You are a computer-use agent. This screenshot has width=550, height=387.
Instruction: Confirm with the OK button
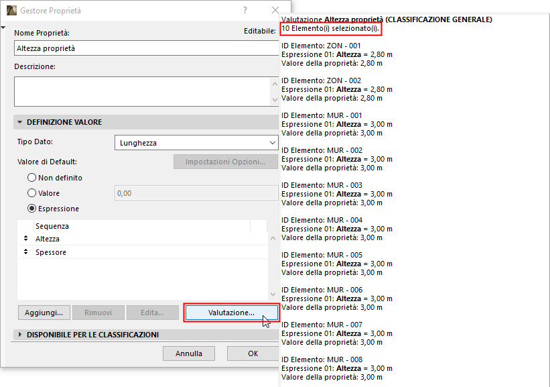253,353
